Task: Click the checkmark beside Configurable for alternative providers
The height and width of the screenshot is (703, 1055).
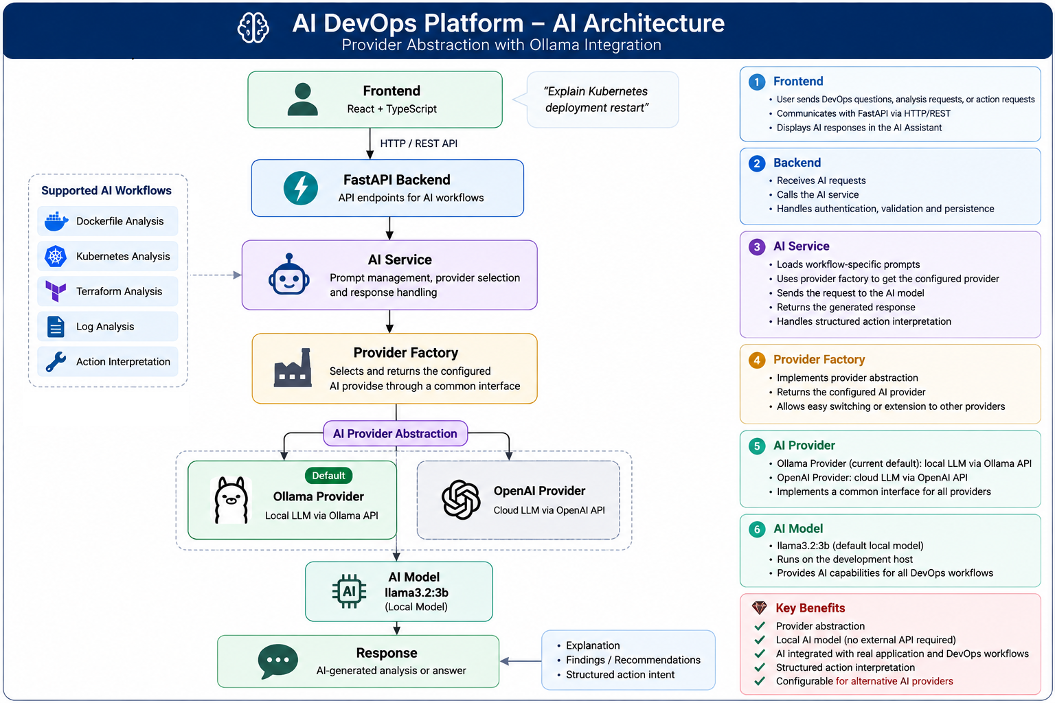Action: [760, 681]
